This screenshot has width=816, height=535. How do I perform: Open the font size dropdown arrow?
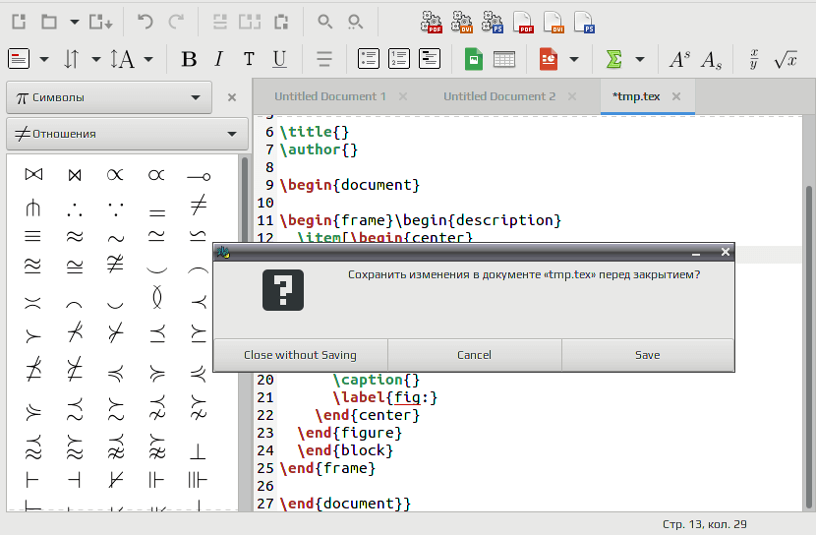(x=148, y=59)
